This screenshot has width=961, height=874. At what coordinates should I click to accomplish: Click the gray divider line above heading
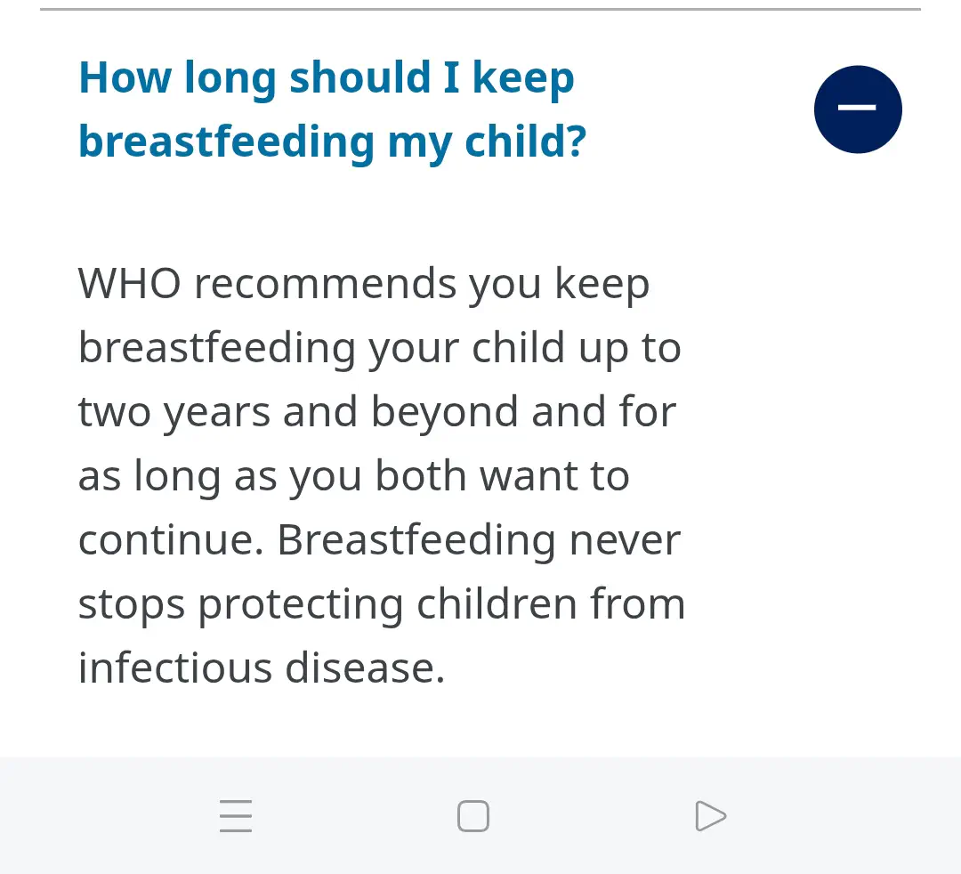pyautogui.click(x=480, y=9)
